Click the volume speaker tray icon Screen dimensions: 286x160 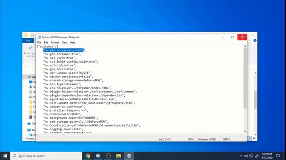coord(246,156)
